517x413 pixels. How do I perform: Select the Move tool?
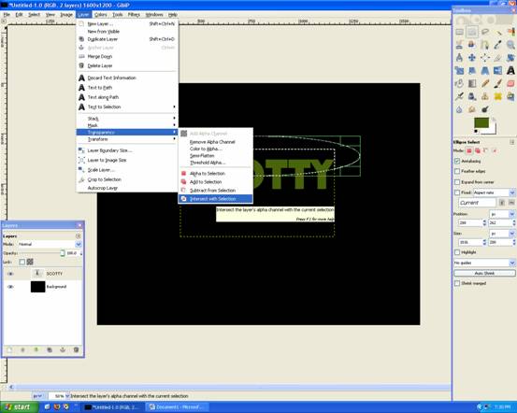tap(472, 58)
